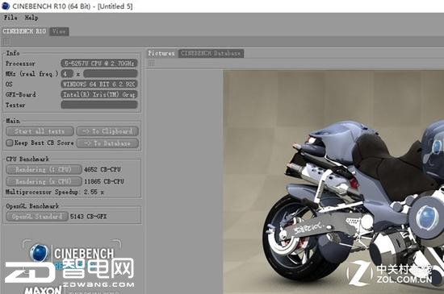Screen dimensions: 444x294
Task: Click the Start all tests button
Action: 40,131
